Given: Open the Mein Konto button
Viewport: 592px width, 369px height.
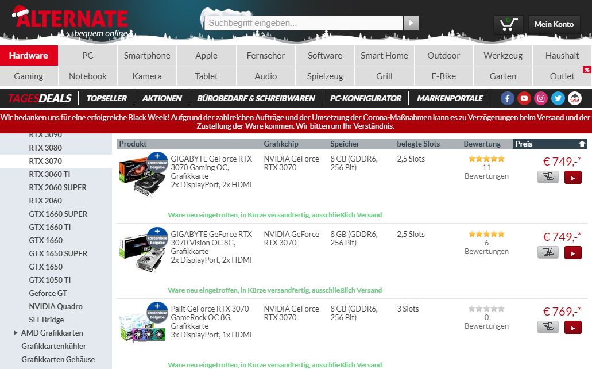Looking at the screenshot, I should (554, 25).
